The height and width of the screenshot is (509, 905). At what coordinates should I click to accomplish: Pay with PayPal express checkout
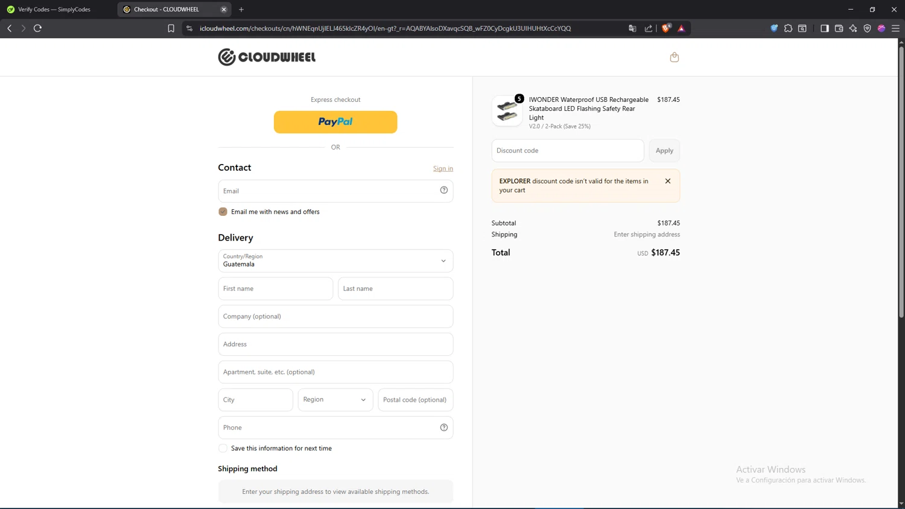(335, 122)
